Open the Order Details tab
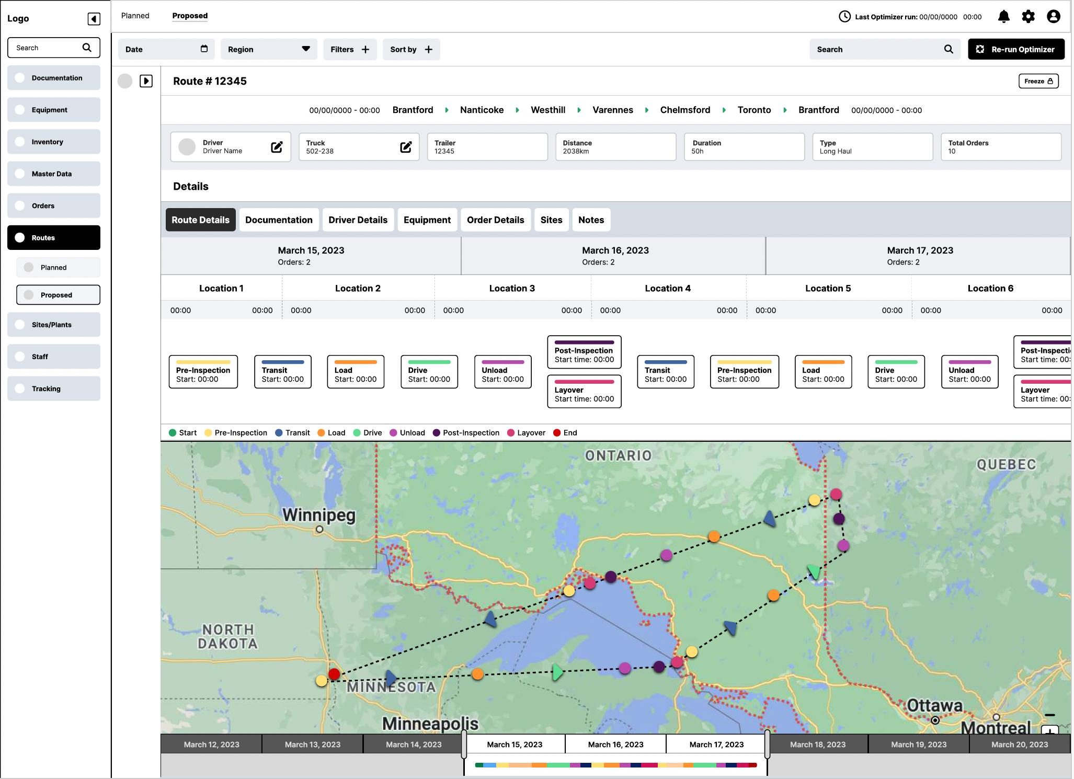Image resolution: width=1074 pixels, height=779 pixels. (495, 220)
